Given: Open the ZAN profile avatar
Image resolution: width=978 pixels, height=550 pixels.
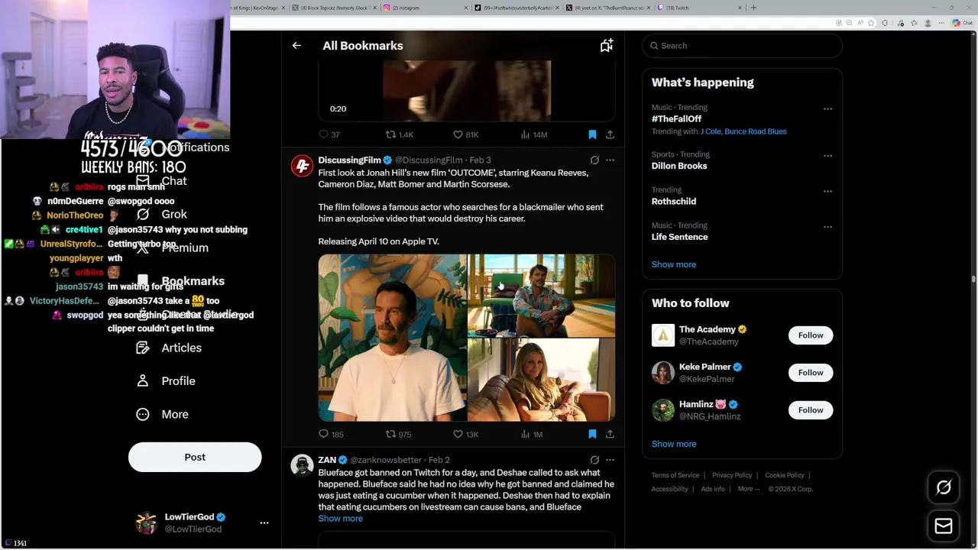Looking at the screenshot, I should (302, 465).
